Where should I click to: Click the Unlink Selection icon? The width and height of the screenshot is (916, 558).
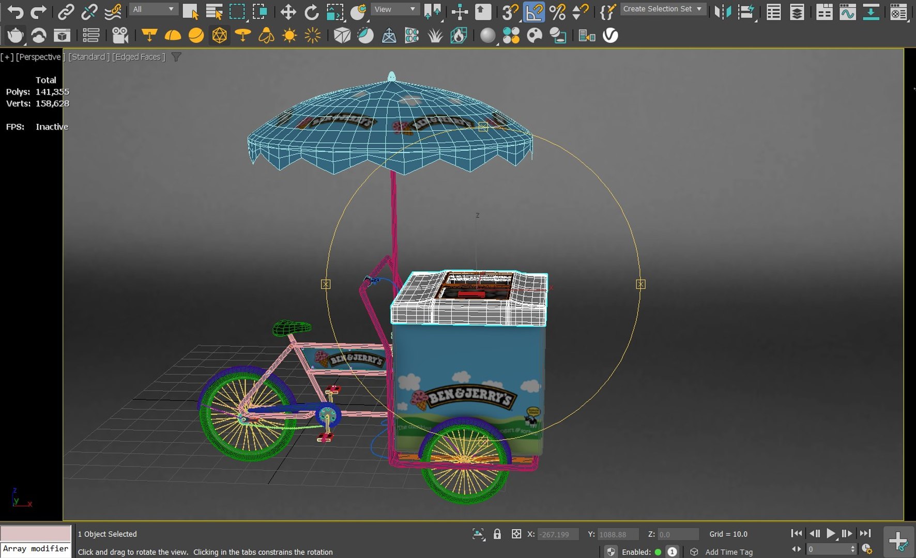[x=89, y=11]
